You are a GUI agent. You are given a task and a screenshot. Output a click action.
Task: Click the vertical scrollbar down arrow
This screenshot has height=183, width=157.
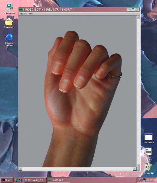(138, 165)
